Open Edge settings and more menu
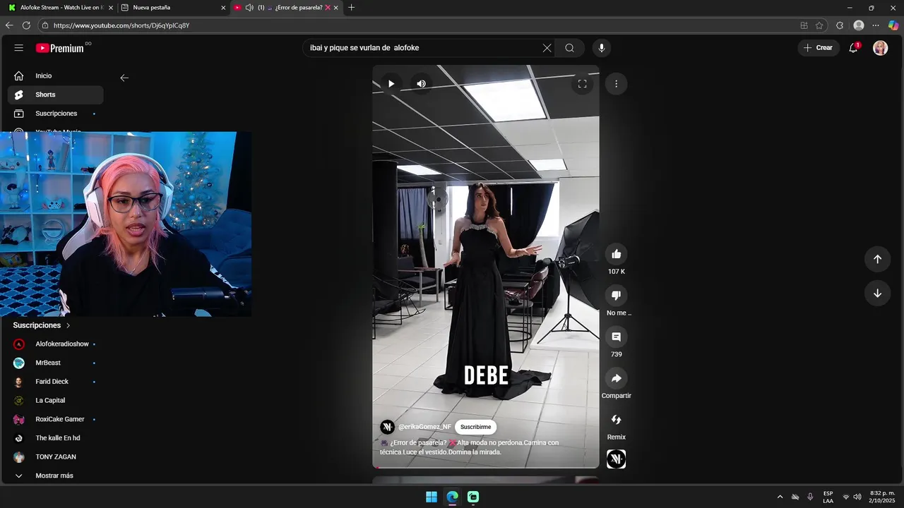The image size is (904, 508). pos(876,25)
